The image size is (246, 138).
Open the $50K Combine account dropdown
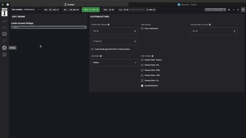pyautogui.click(x=25, y=10)
